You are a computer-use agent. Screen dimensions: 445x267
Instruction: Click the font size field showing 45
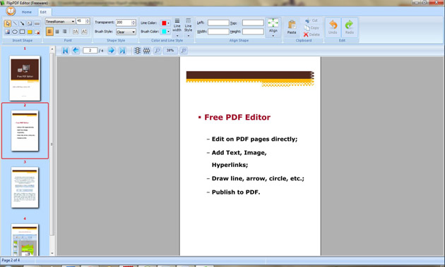81,21
